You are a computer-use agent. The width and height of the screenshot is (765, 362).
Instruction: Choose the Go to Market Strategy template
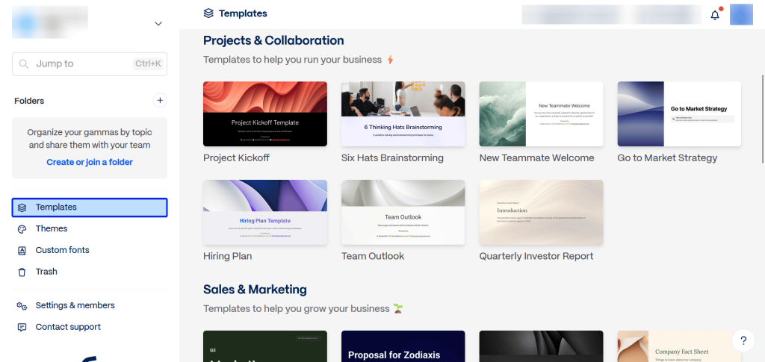(x=678, y=113)
